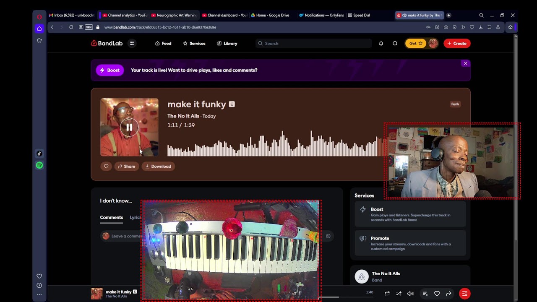
Task: Click the BandLab logo
Action: tap(107, 43)
